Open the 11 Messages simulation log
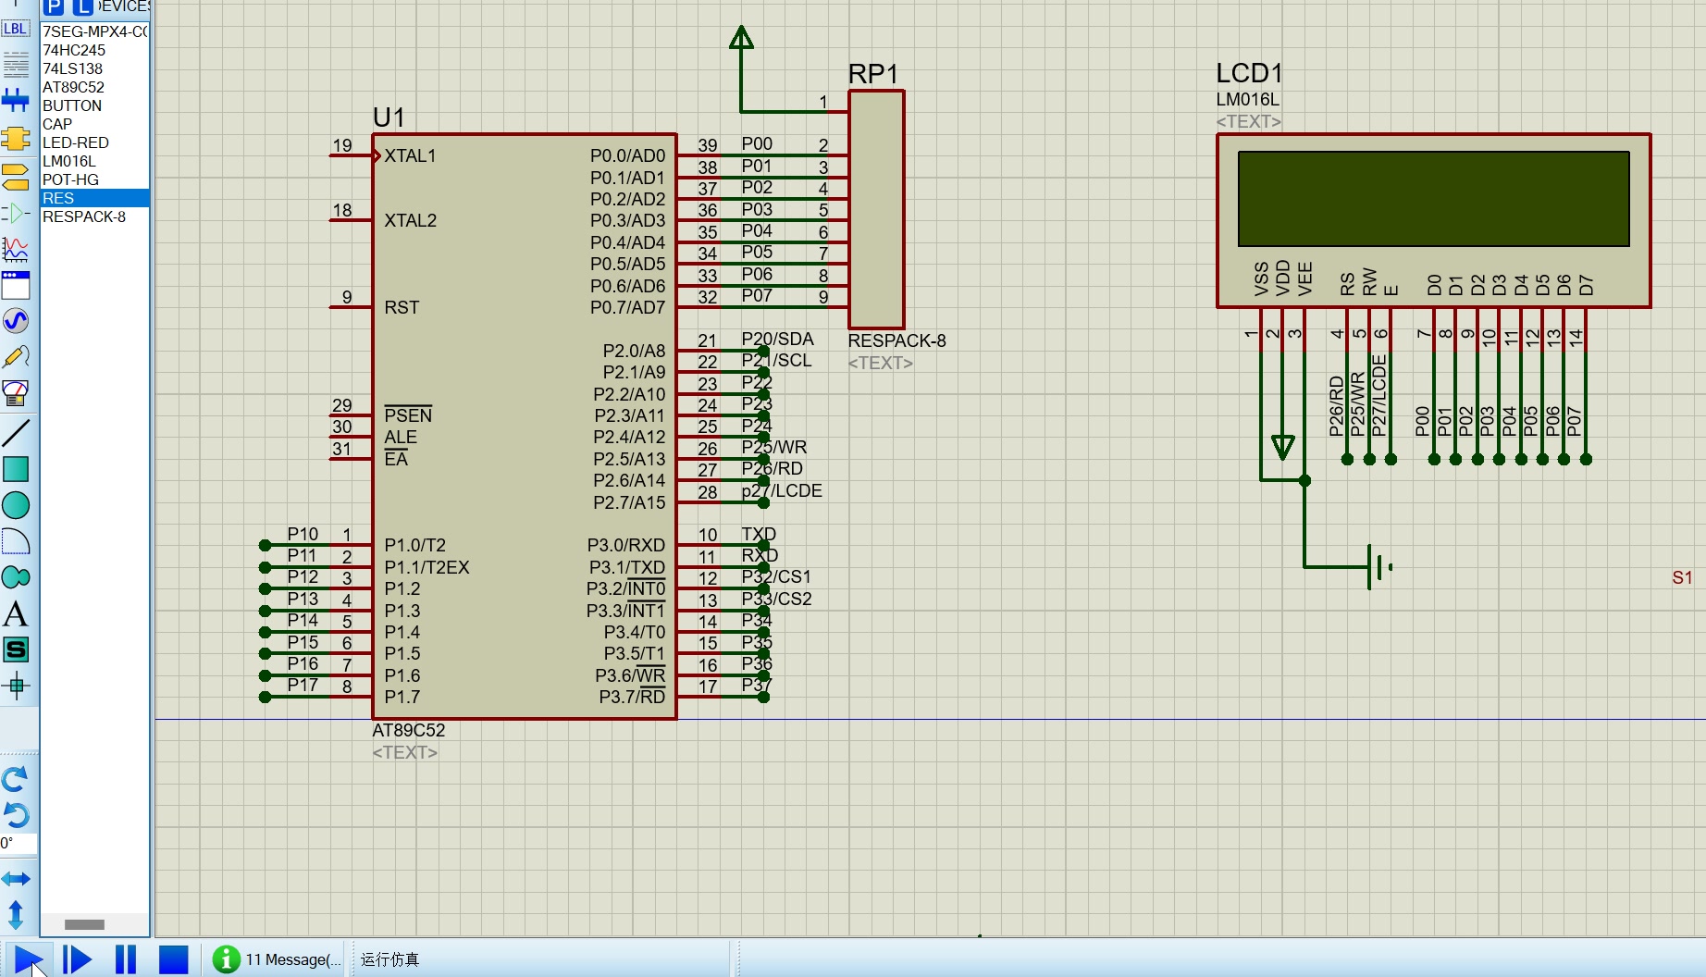This screenshot has width=1706, height=977. click(x=276, y=959)
